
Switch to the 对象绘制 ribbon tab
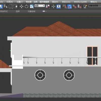pyautogui.click(x=31, y=11)
